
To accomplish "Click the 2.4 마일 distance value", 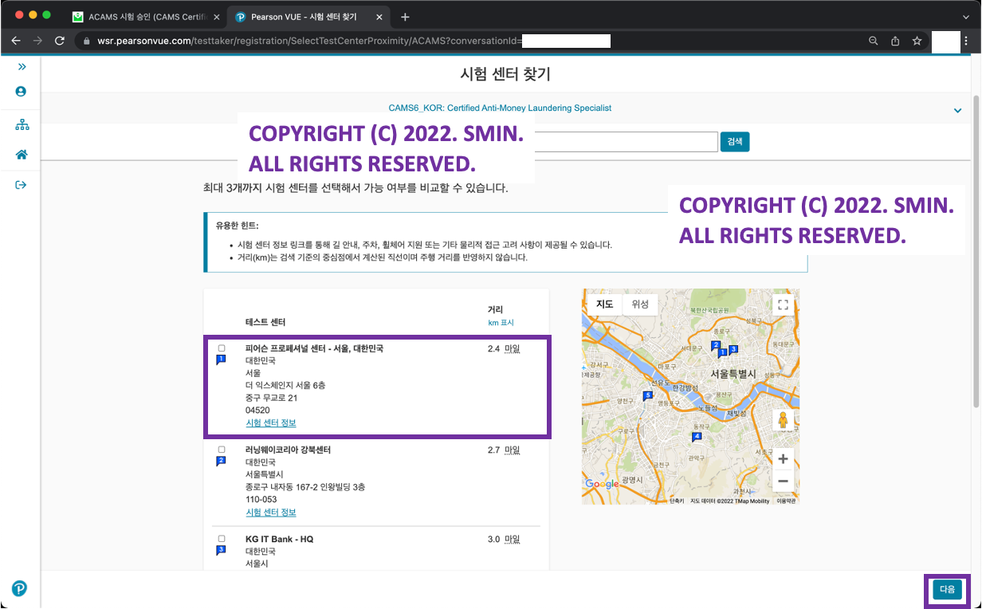I will point(504,348).
